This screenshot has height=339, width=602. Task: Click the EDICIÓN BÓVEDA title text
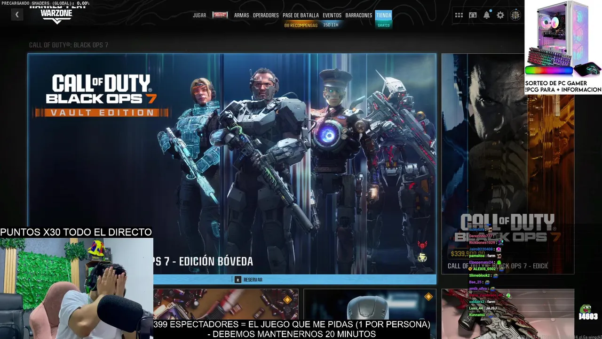[216, 261]
